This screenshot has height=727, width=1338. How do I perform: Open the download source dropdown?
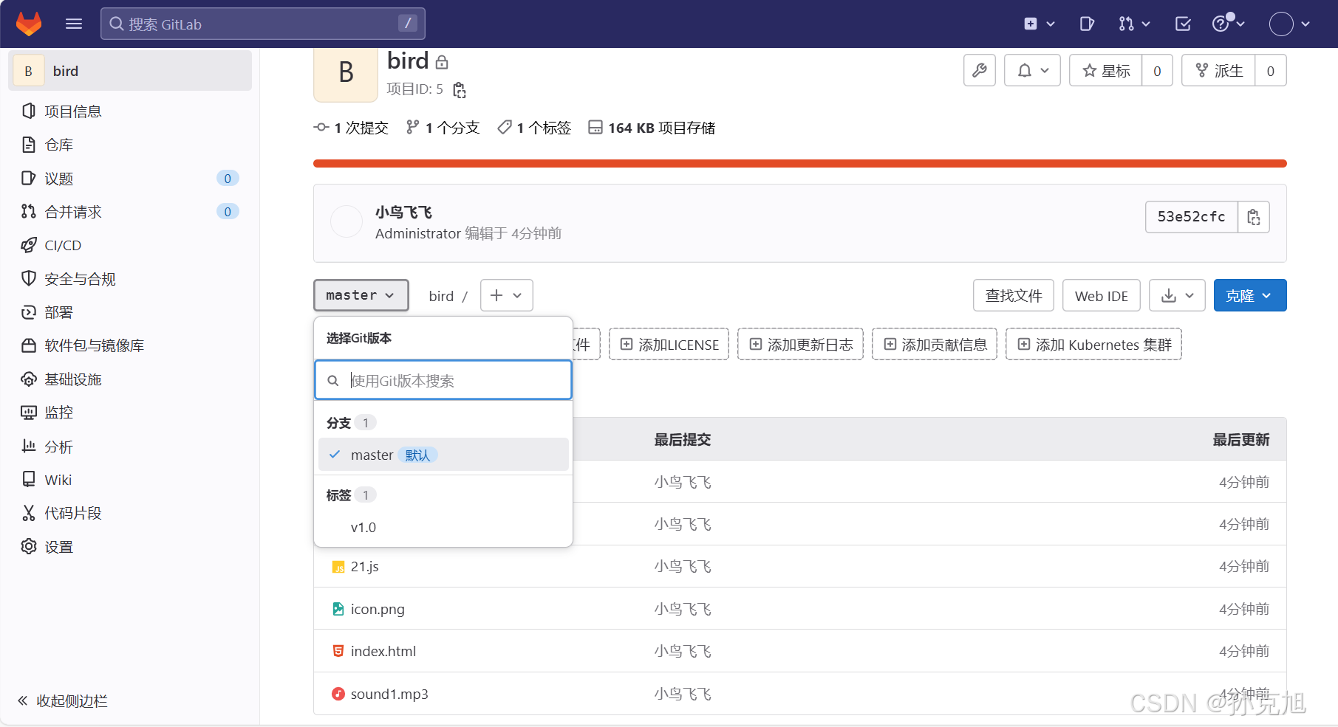(x=1178, y=295)
